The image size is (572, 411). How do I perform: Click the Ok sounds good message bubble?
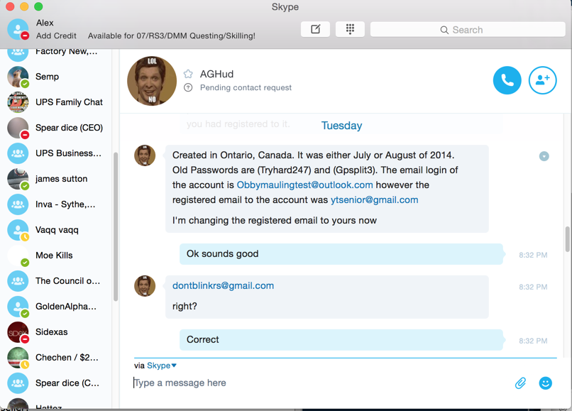tap(341, 254)
